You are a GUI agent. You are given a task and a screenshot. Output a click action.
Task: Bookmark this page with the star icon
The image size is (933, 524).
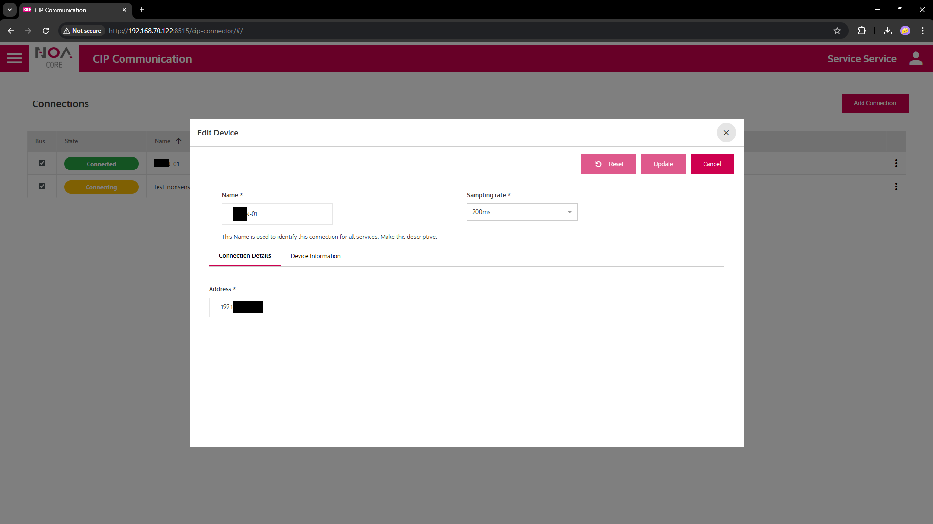(837, 31)
